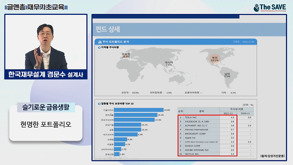The width and height of the screenshot is (293, 165).
Task: Open the more options ellipsis slideshow control
Action: pyautogui.click(x=125, y=158)
